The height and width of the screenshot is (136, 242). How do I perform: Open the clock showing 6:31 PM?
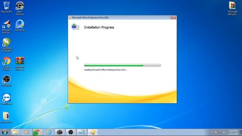[x=234, y=133]
